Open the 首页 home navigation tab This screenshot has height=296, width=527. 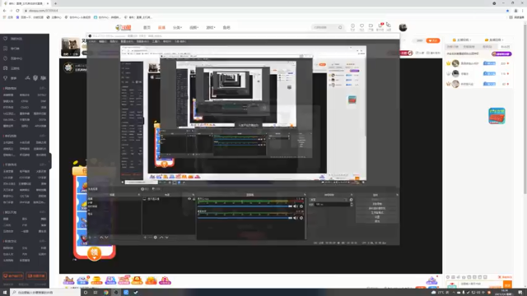tap(147, 27)
